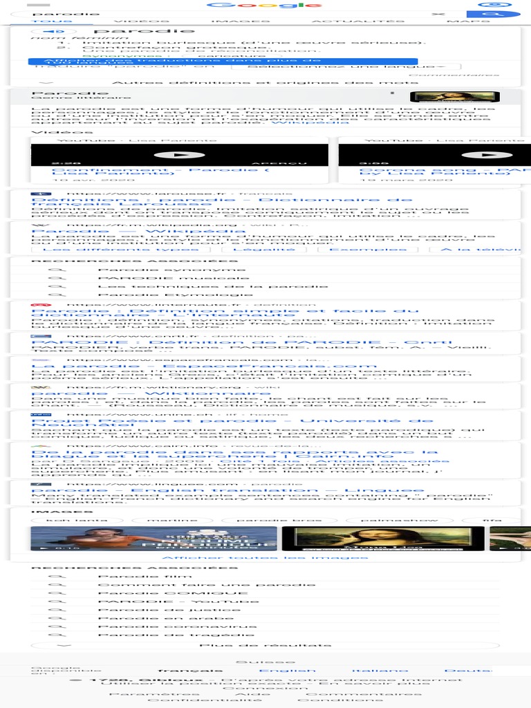Switch to the MAPS tab
Viewport: 531px width, 708px height.
point(468,21)
